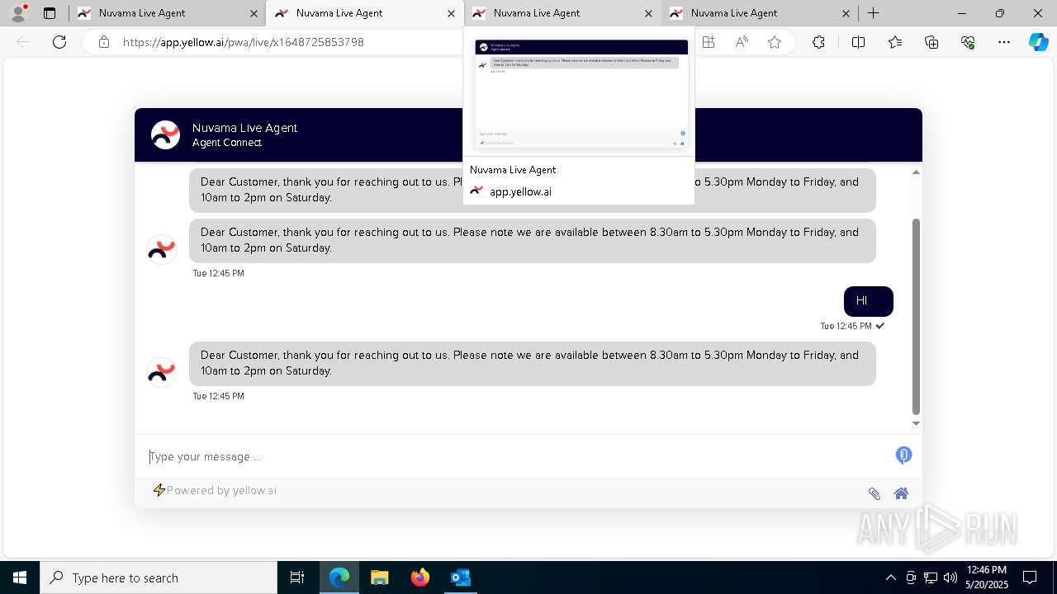View site information lock icon

click(x=103, y=42)
